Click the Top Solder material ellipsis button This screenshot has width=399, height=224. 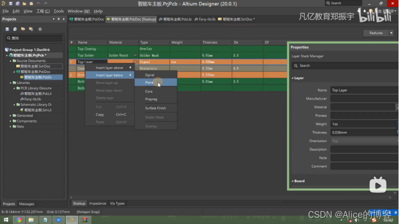135,55
